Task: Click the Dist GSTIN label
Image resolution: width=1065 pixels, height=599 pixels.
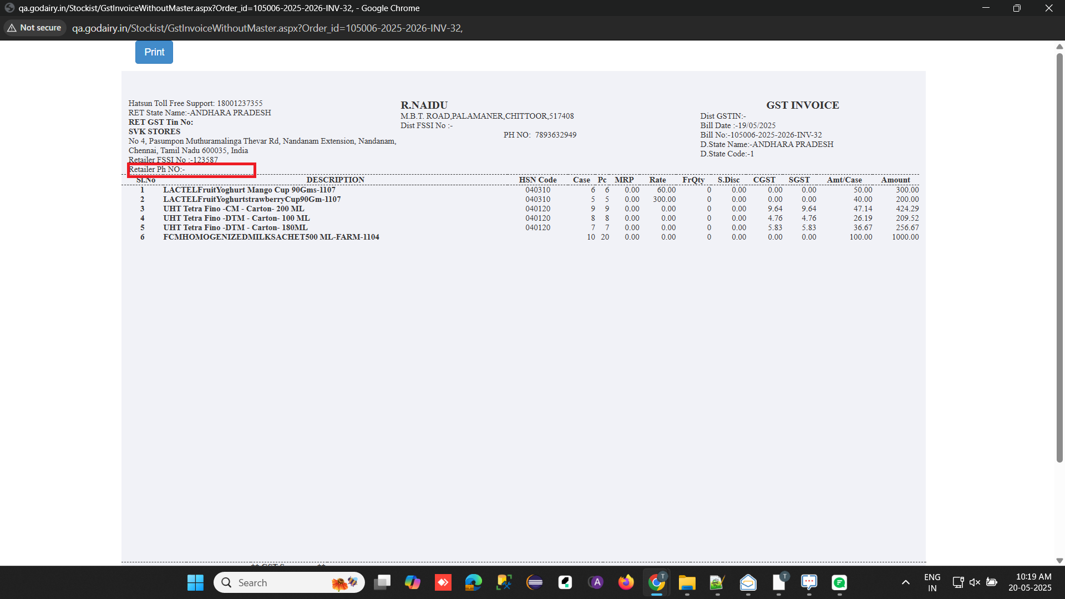Action: click(723, 116)
